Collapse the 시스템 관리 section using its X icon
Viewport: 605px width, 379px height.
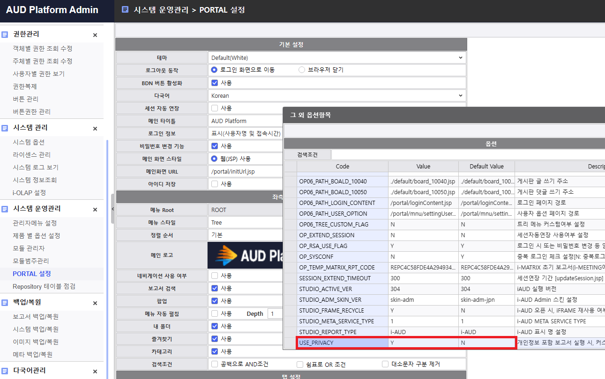(x=95, y=129)
